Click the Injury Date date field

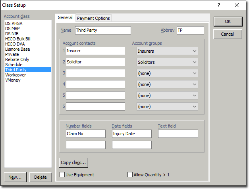(132, 134)
